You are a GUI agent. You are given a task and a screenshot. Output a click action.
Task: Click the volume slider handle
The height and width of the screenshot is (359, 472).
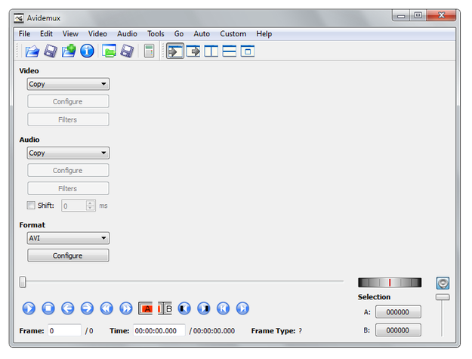tap(443, 297)
